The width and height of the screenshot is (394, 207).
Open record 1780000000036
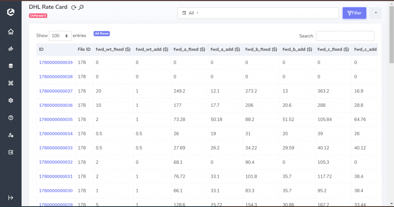[56, 105]
